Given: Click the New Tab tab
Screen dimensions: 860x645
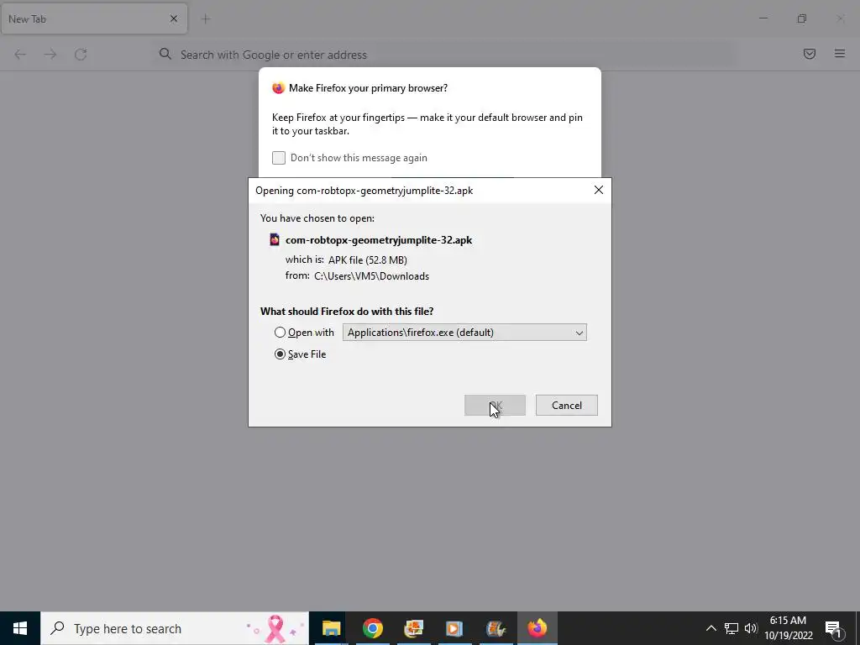Looking at the screenshot, I should coord(94,18).
